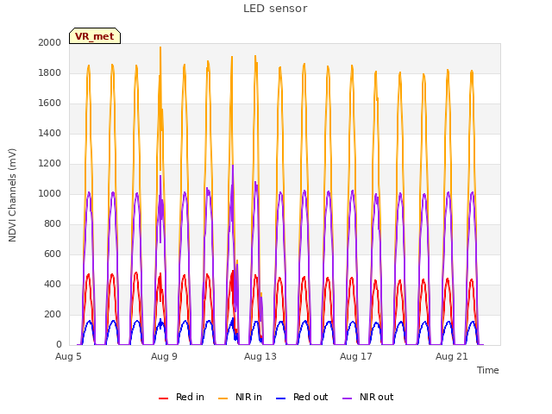Click the 0 y-axis label
Screen dimensions: 552x414
click(59, 345)
